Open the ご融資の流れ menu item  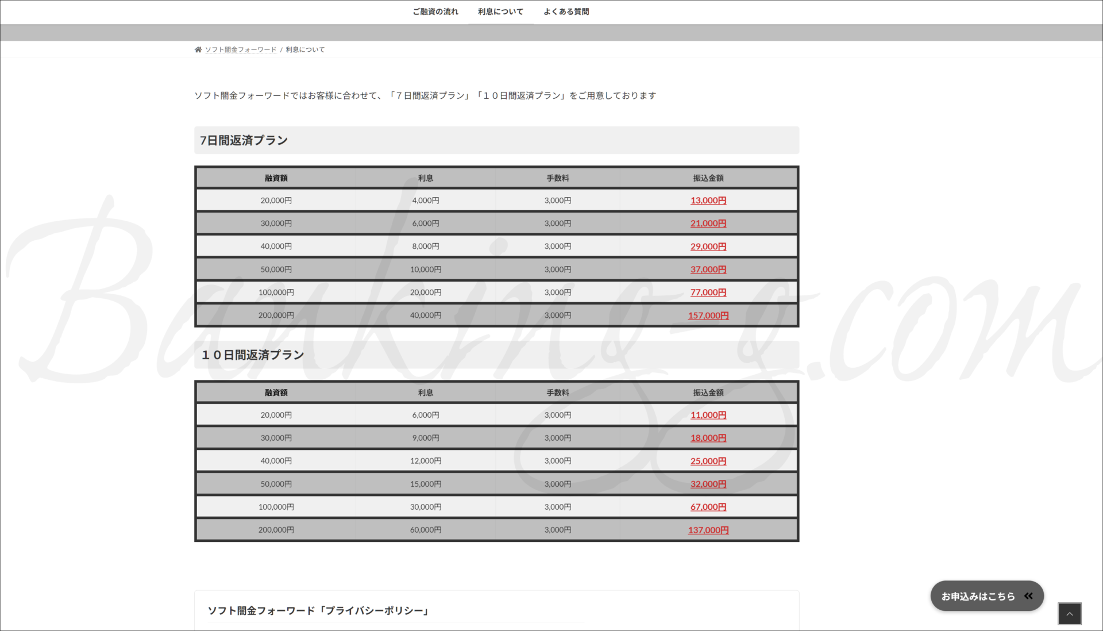[x=435, y=11]
